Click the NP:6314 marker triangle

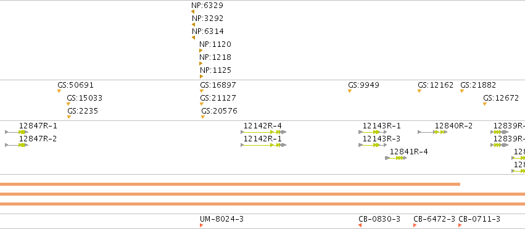coord(193,38)
